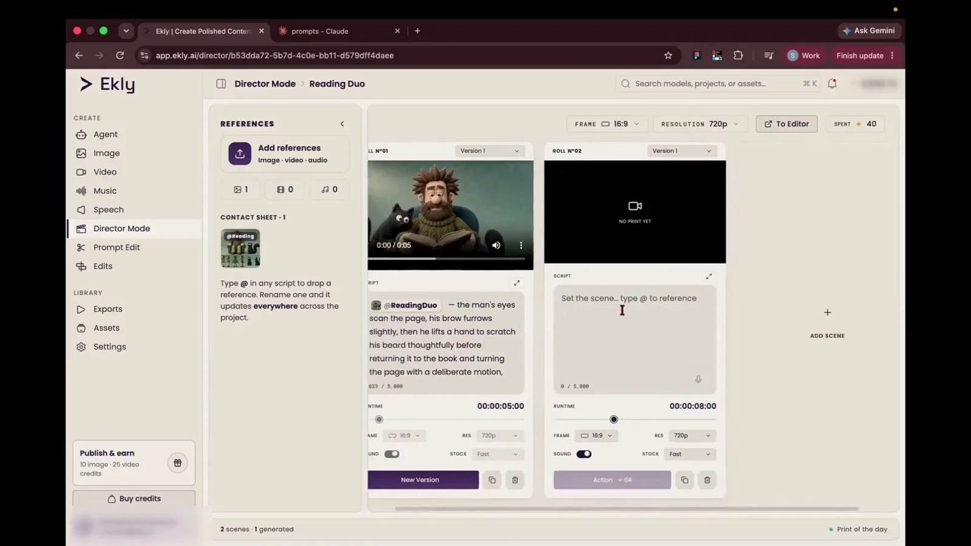Change Roll 01 frame ratio dropdown

pos(404,436)
